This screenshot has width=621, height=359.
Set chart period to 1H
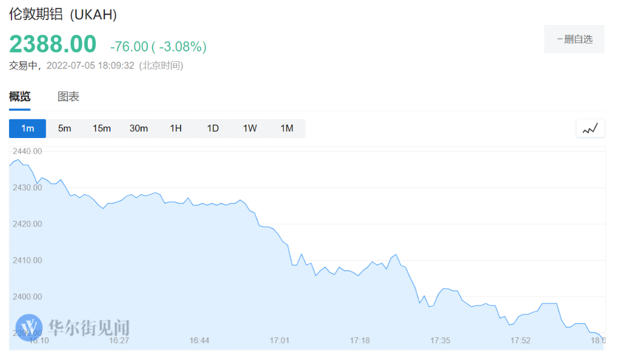(176, 128)
